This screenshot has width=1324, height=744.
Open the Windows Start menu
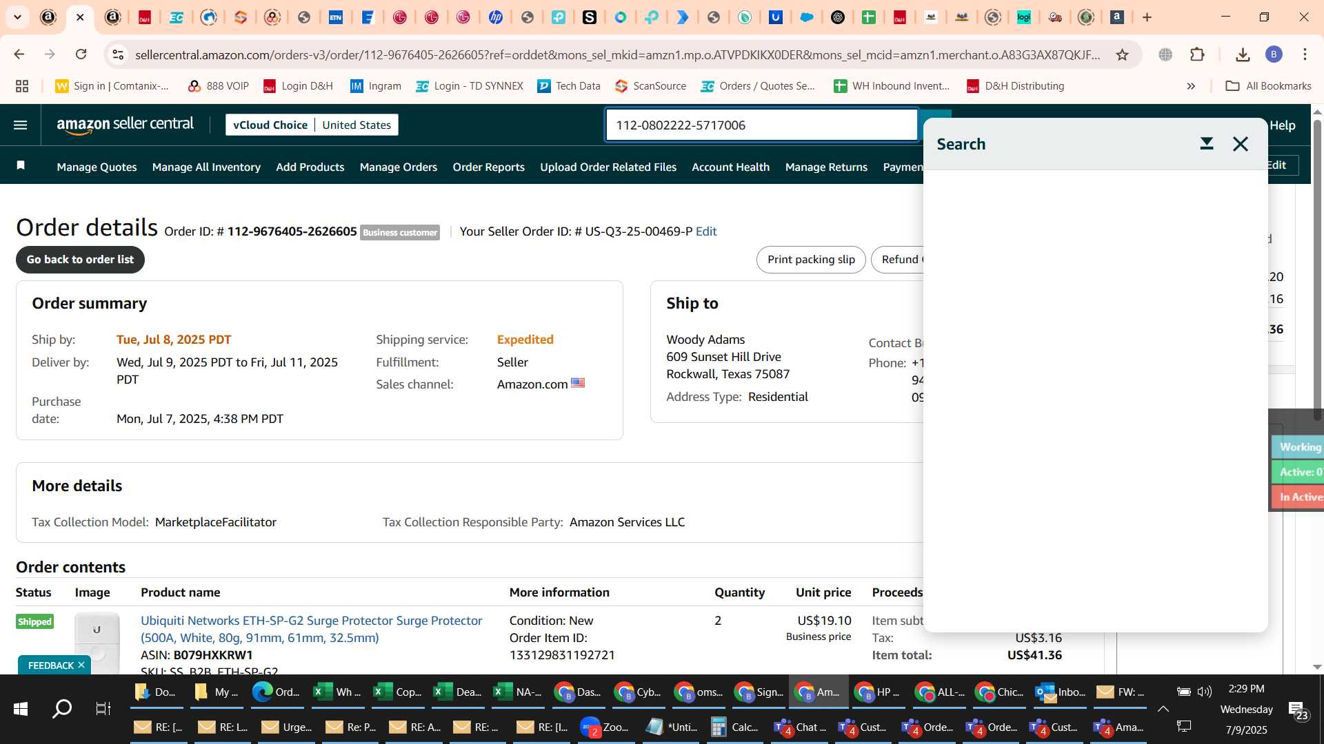[x=21, y=708]
